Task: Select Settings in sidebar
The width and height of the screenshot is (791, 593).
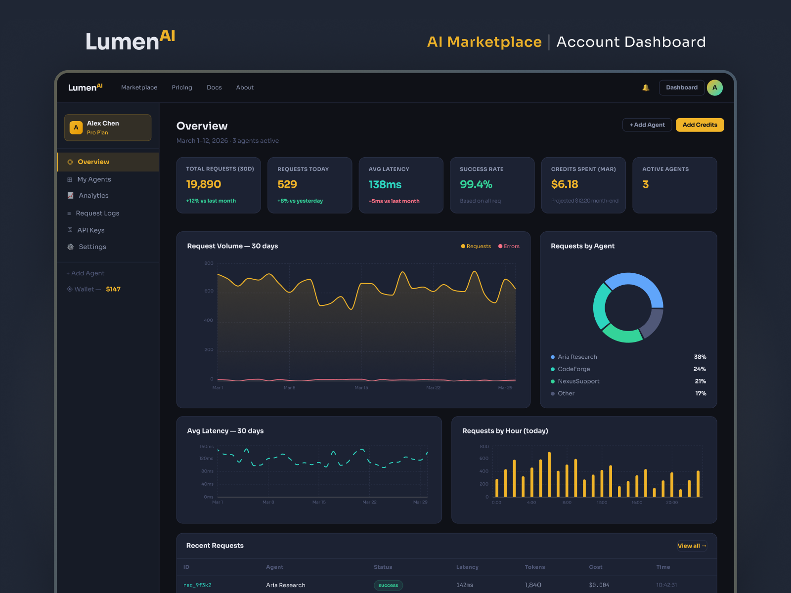Action: pos(108,247)
